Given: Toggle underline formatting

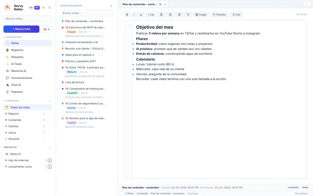Looking at the screenshot, I should point(141,15).
